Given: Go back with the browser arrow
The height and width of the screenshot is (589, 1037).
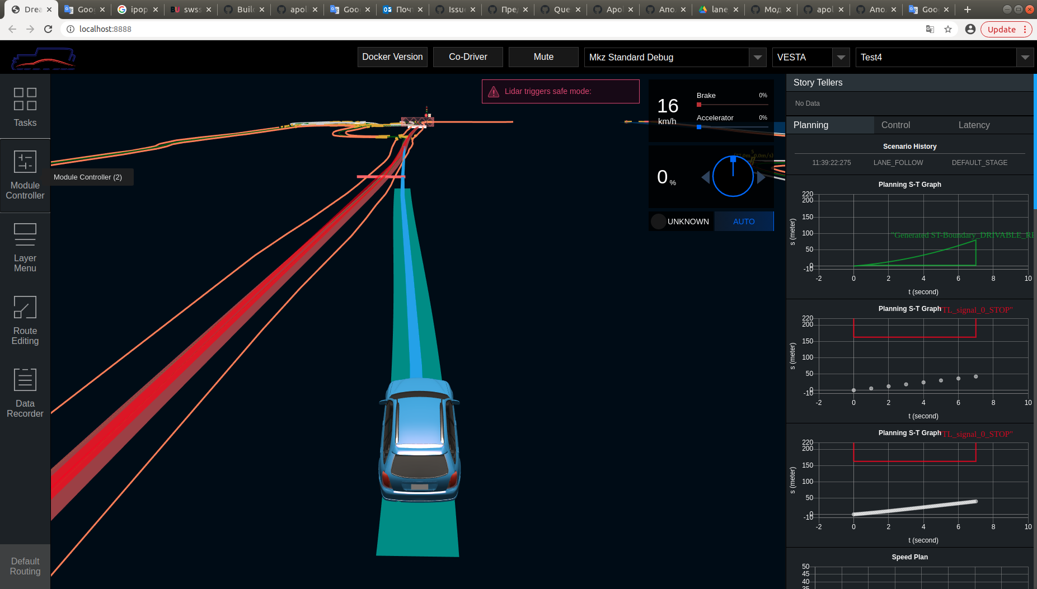Looking at the screenshot, I should [x=12, y=29].
